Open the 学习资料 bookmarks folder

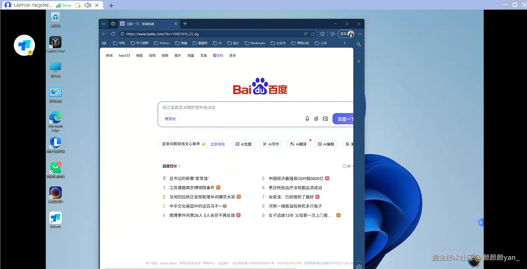(x=140, y=43)
